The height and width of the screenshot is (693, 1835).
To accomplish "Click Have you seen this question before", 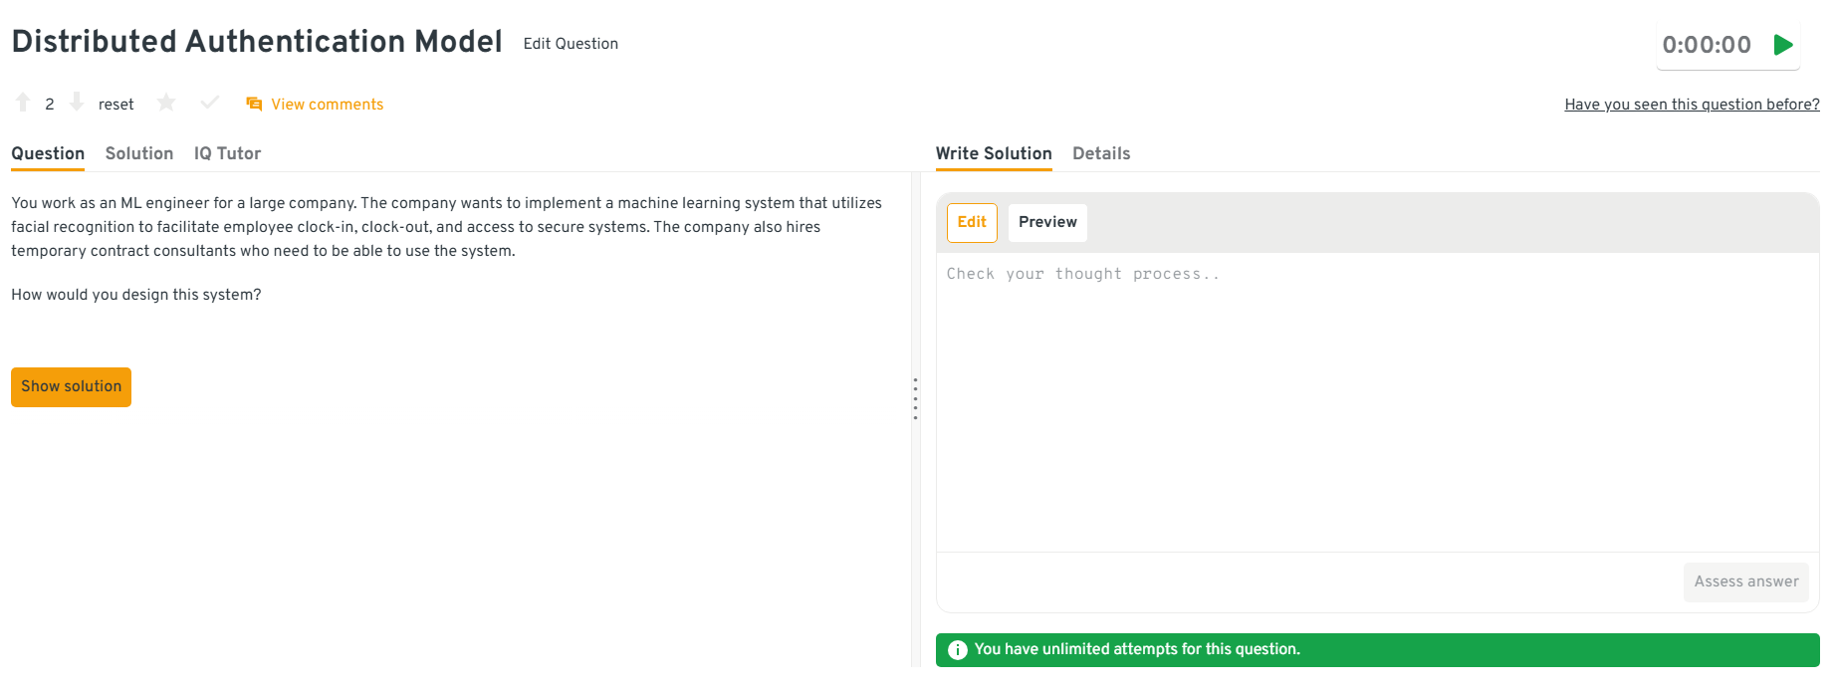I will point(1691,105).
